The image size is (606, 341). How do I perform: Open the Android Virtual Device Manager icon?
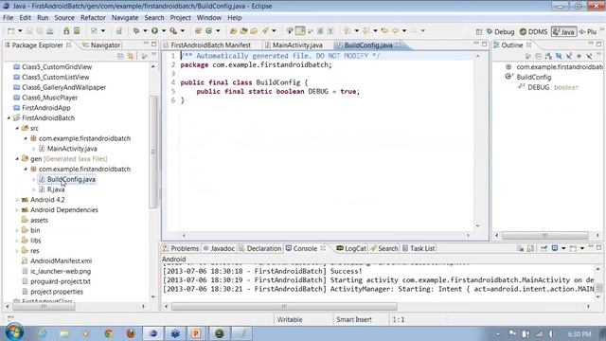77,31
